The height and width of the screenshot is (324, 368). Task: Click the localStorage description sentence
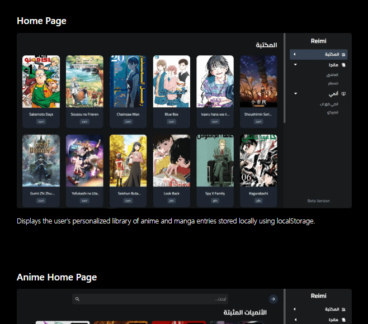[166, 221]
